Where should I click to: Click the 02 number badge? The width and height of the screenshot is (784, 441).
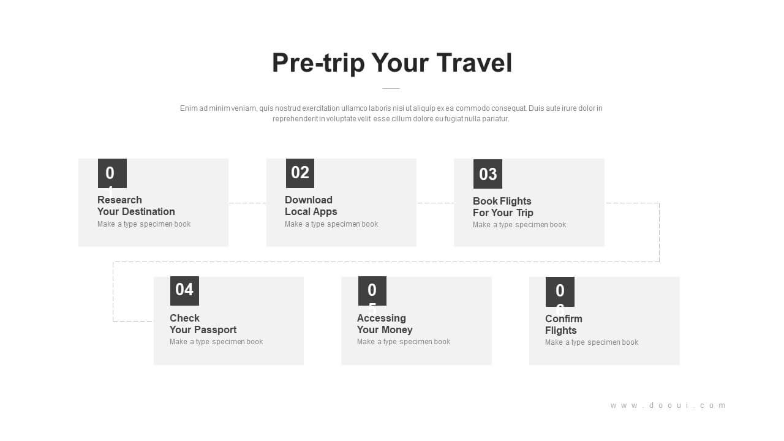(x=300, y=173)
